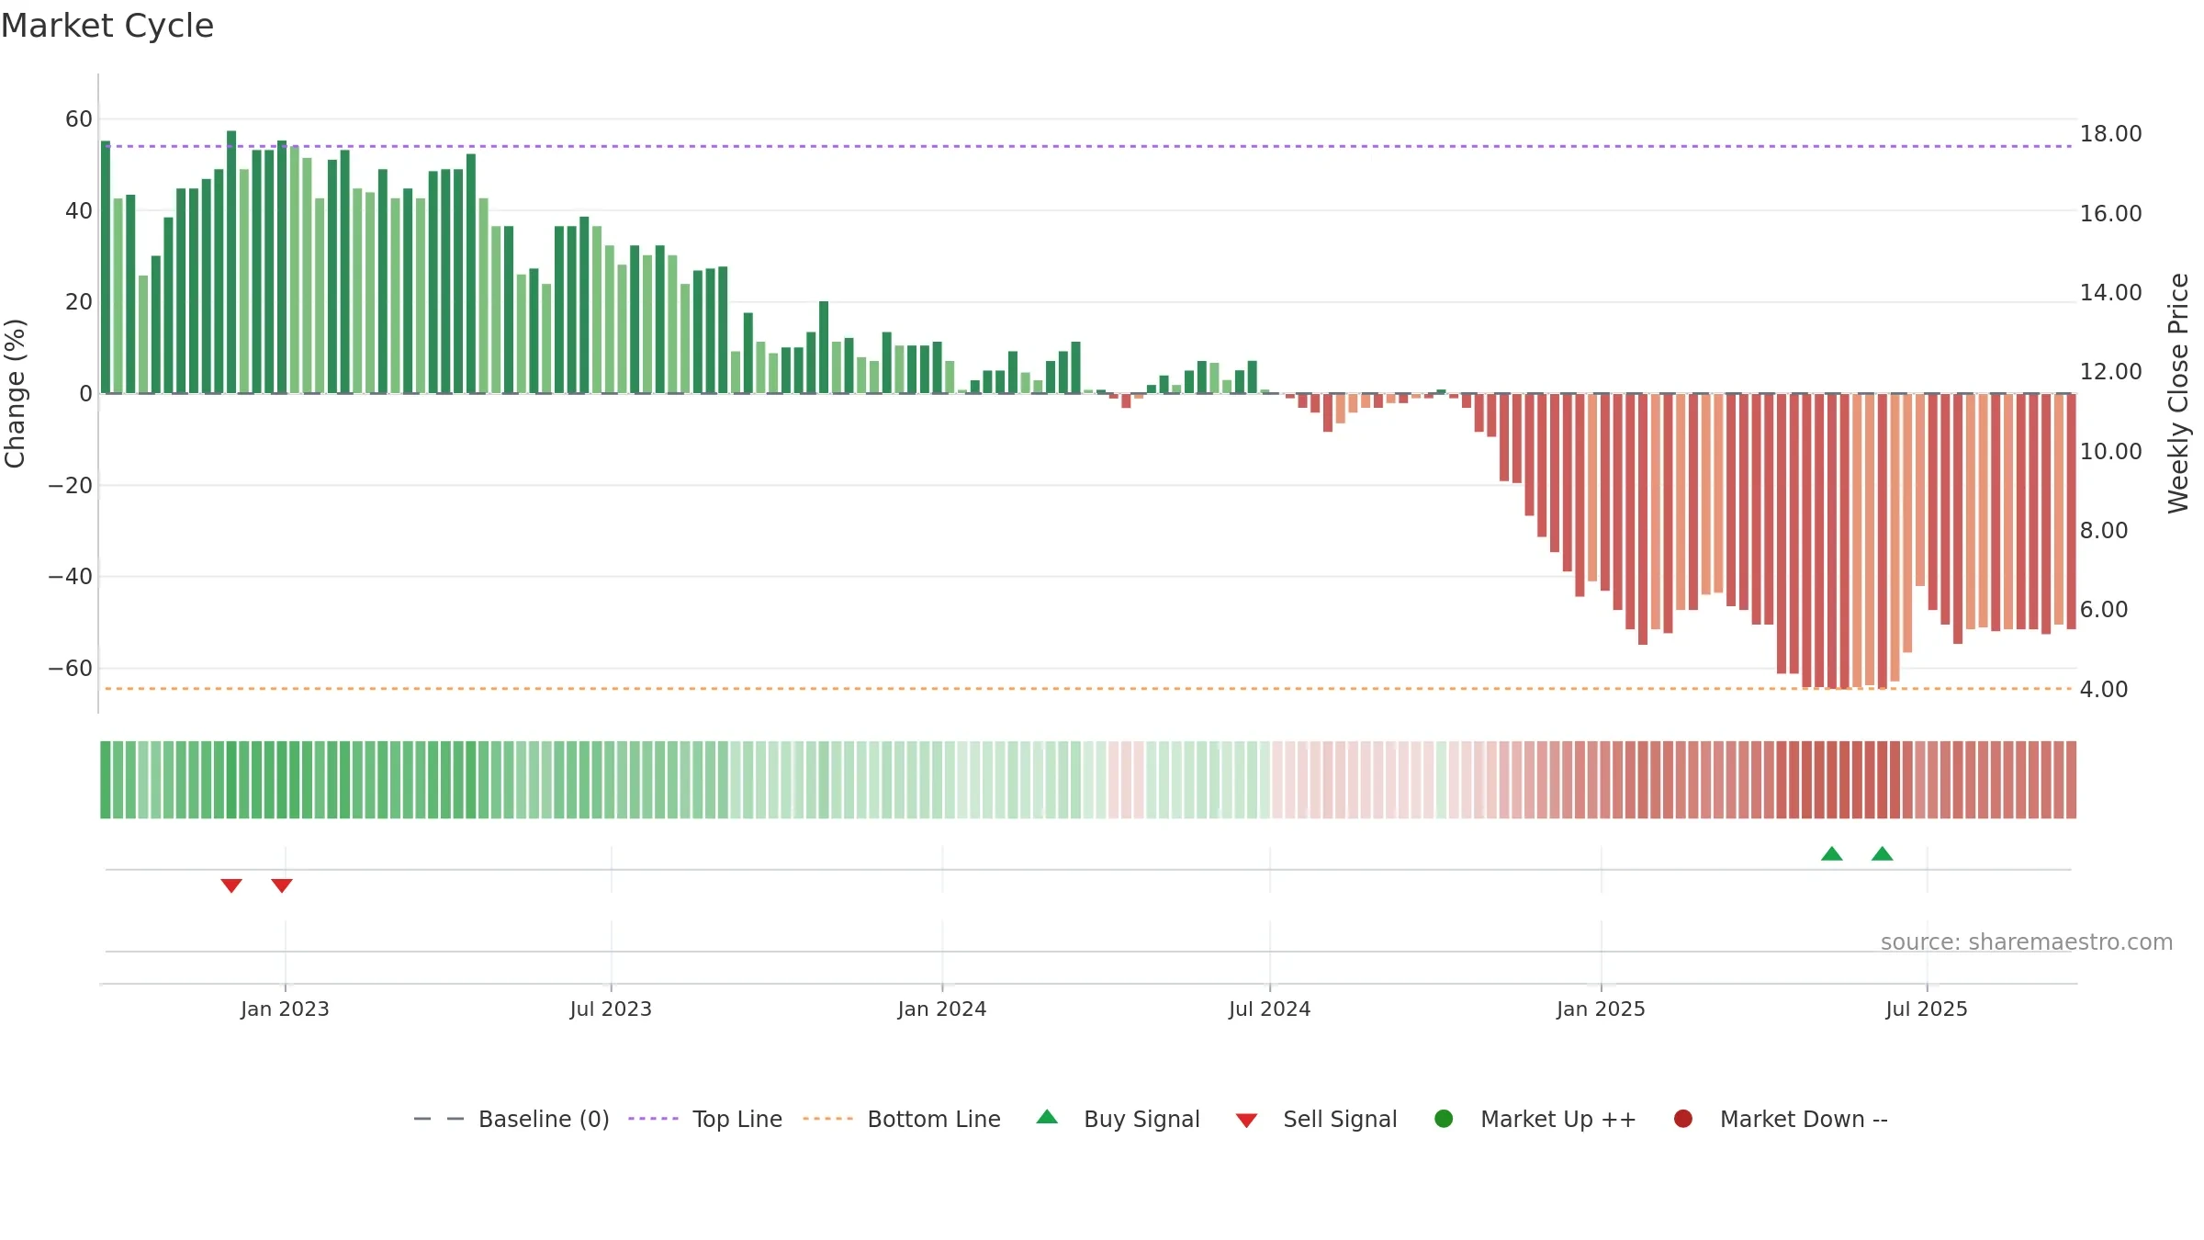2204x1240 pixels.
Task: Click the Top Line legend label
Action: tap(737, 1119)
